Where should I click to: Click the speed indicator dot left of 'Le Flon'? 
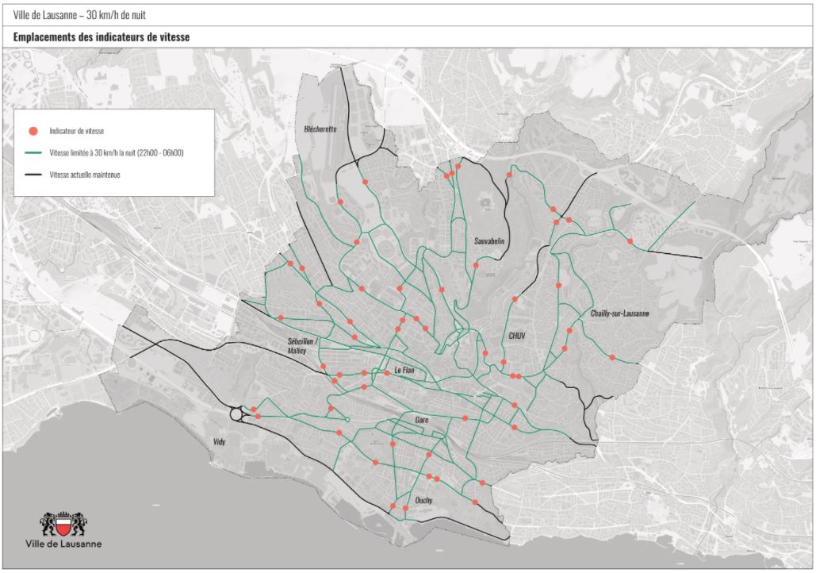(387, 373)
